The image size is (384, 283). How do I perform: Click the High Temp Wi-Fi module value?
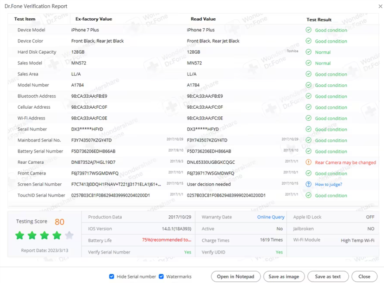click(358, 240)
